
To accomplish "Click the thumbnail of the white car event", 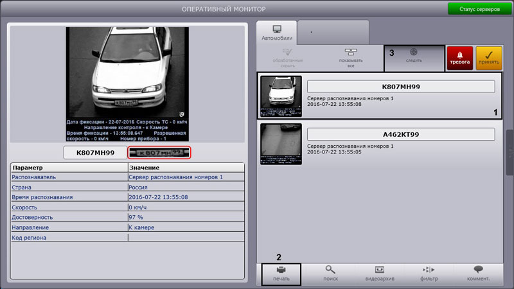I will (281, 96).
